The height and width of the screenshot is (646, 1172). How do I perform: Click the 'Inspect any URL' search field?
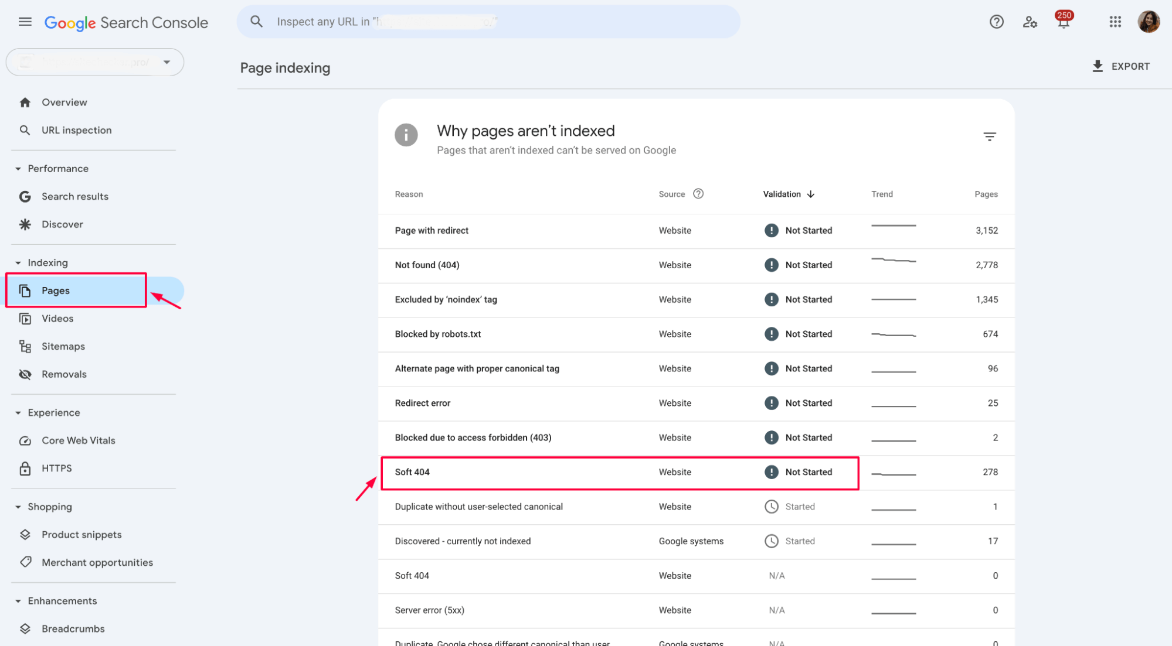tap(488, 21)
